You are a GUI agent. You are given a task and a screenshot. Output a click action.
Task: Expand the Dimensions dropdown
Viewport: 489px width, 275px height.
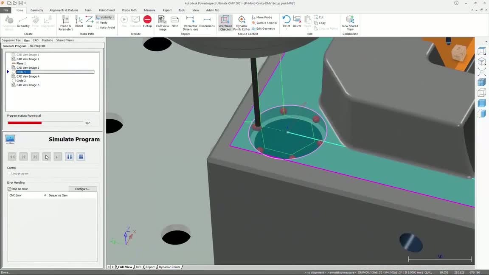207,29
